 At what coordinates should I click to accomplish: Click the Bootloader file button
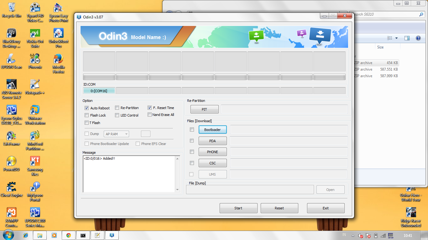(212, 130)
